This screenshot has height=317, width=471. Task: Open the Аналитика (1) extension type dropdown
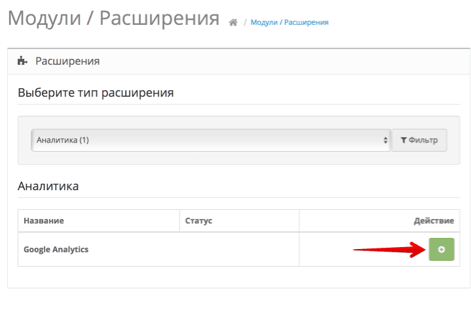coord(210,140)
